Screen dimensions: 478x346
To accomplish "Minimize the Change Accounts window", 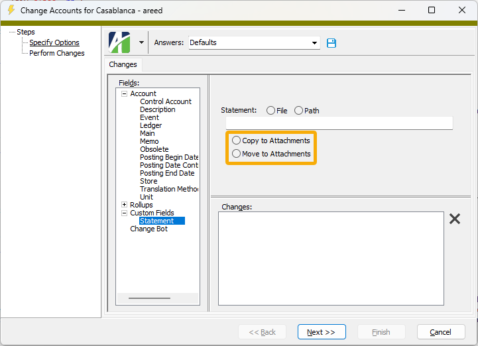I will pyautogui.click(x=402, y=10).
